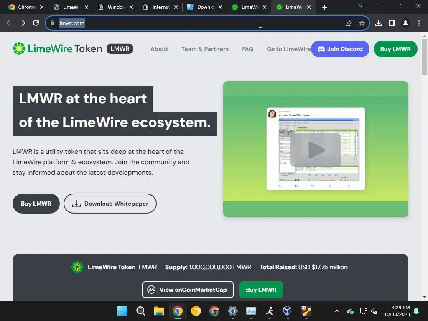Viewport: 428px width, 321px height.
Task: Open the FAQ nav link
Action: [x=247, y=49]
